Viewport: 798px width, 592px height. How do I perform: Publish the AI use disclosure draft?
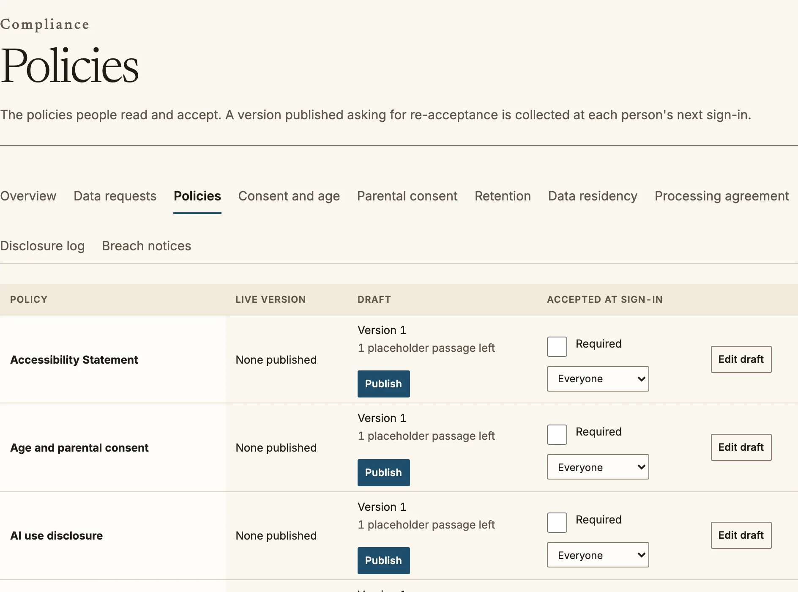point(383,561)
